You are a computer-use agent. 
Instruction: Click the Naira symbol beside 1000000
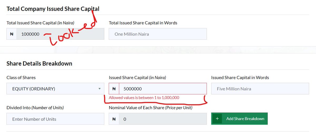coord(12,34)
